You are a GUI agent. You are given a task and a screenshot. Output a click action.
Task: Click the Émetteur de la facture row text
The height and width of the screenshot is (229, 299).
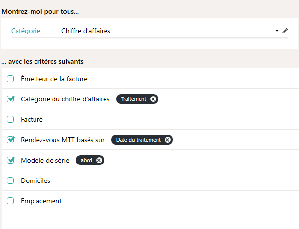pyautogui.click(x=54, y=79)
